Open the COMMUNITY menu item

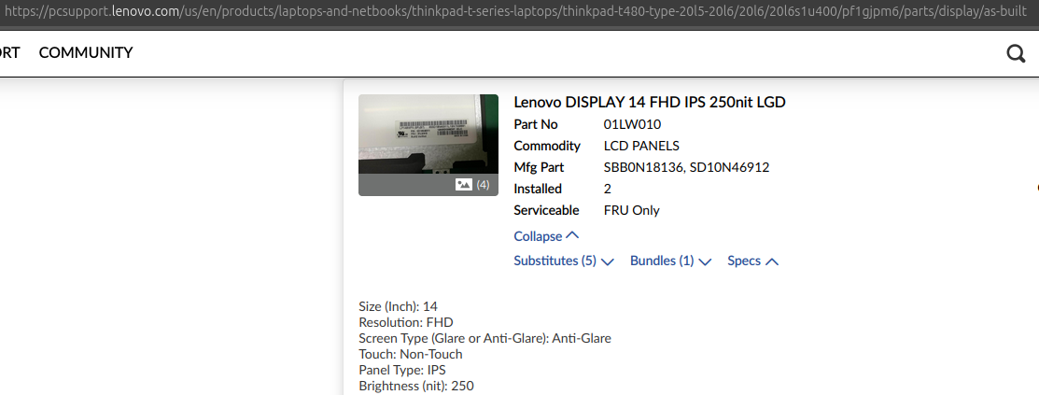(86, 52)
